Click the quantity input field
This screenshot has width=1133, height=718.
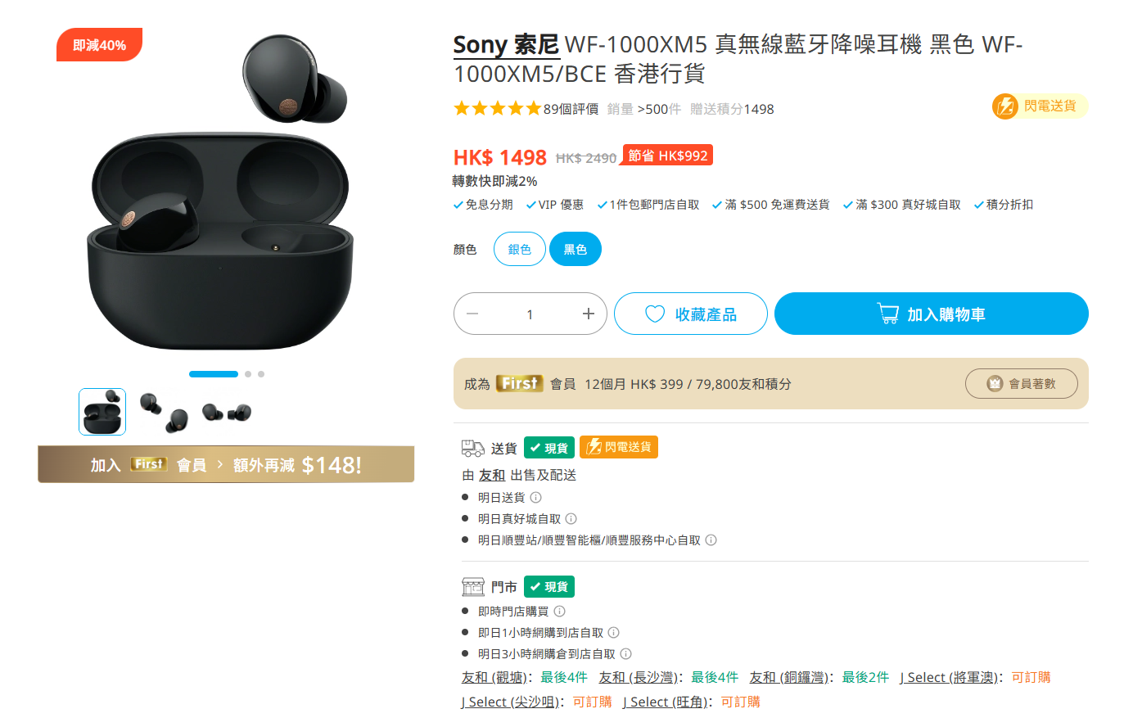(x=530, y=314)
